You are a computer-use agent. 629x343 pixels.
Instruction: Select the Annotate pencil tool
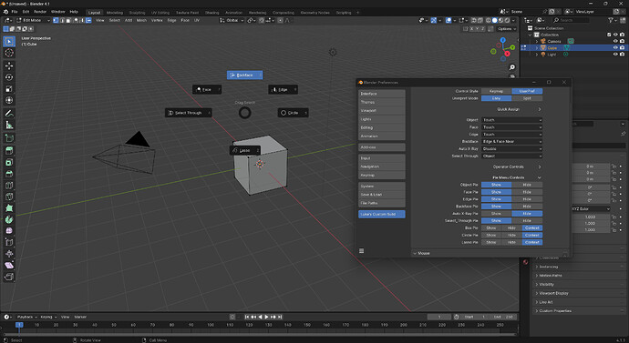tap(9, 114)
